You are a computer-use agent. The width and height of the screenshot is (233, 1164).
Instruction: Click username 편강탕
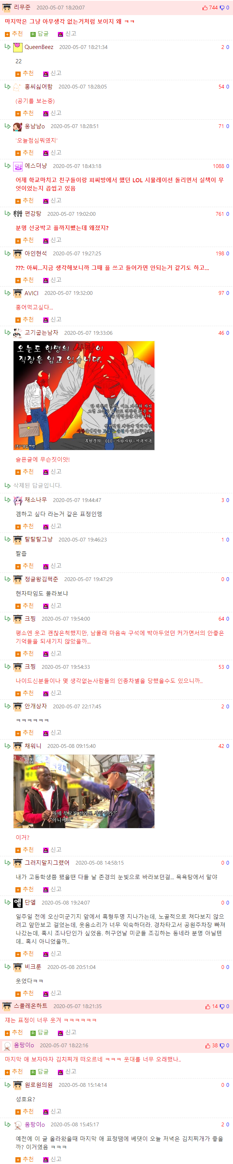[33, 214]
